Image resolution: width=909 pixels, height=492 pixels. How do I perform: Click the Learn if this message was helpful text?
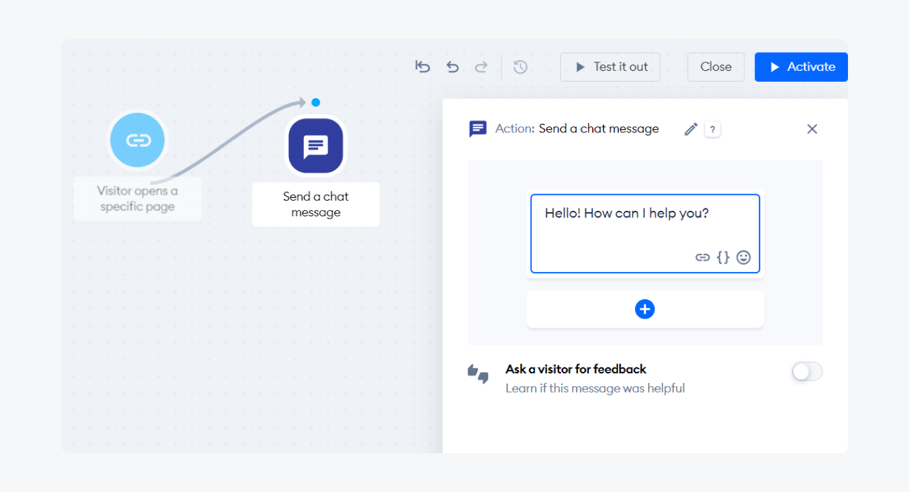pyautogui.click(x=595, y=389)
